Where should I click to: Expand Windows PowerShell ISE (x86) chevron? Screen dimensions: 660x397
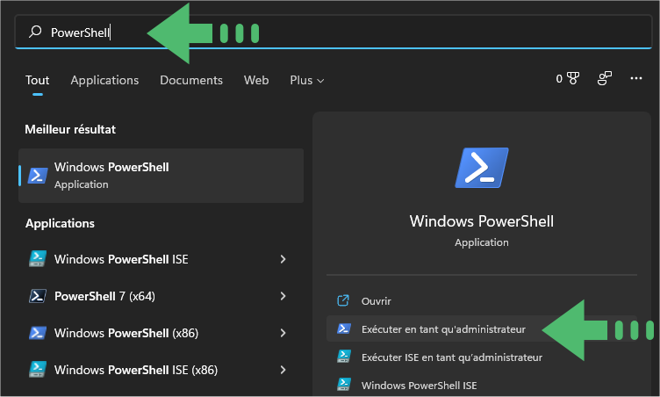pos(283,370)
